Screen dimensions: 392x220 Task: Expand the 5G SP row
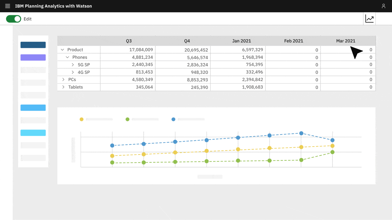73,64
